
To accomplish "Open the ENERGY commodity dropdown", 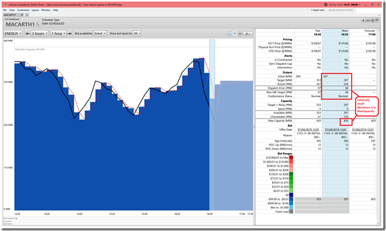I will (x=13, y=33).
